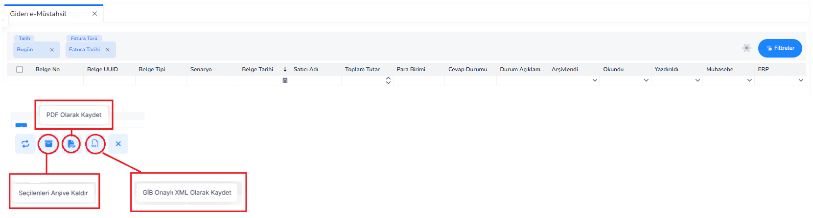Close the Giden e-Müstahsil tab

(x=94, y=14)
